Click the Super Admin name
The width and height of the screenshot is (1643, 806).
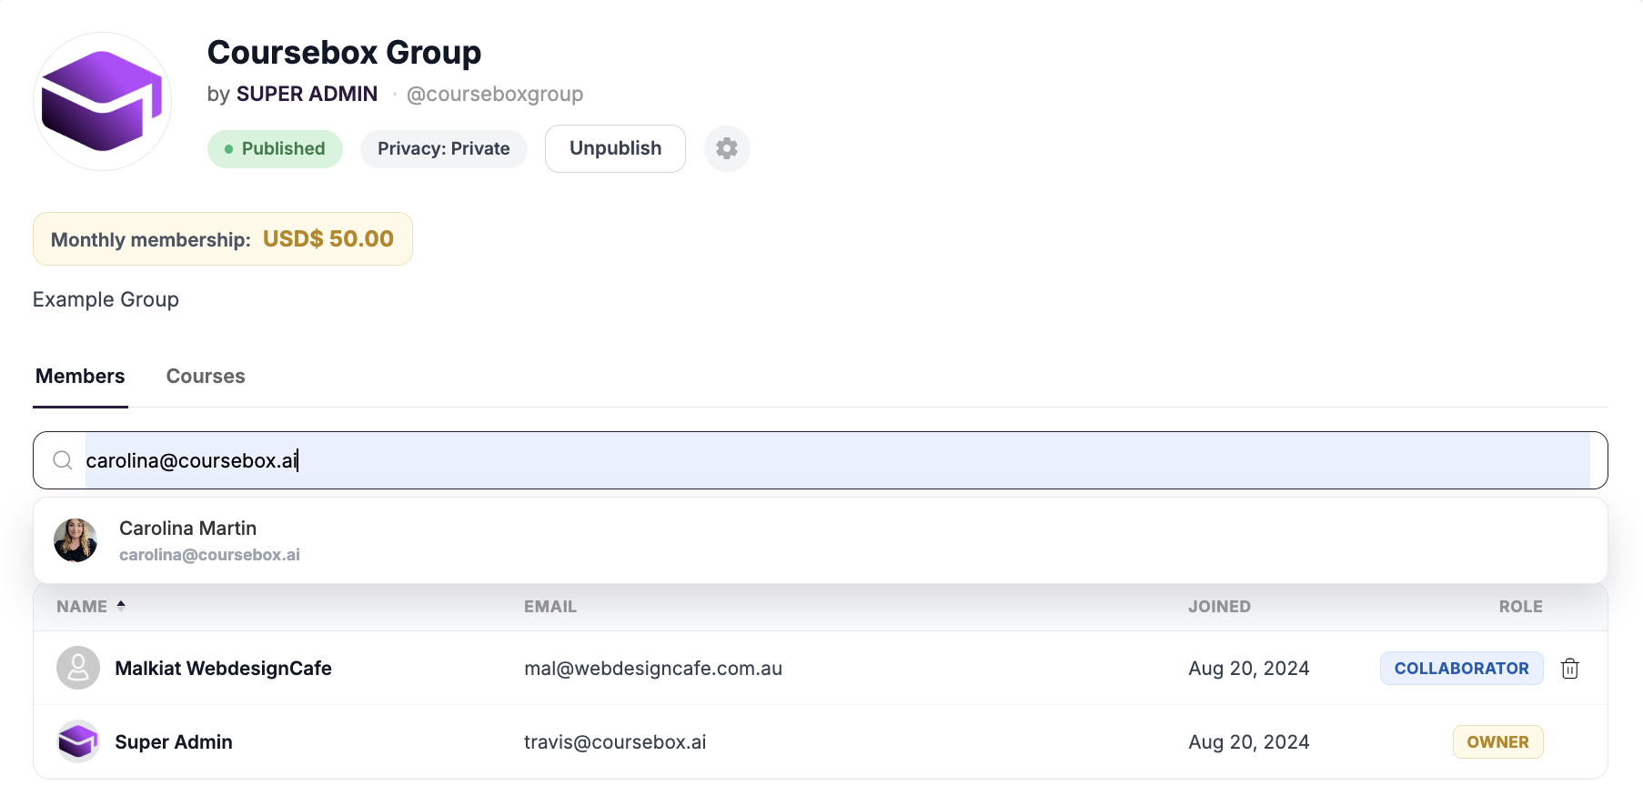[x=174, y=742]
